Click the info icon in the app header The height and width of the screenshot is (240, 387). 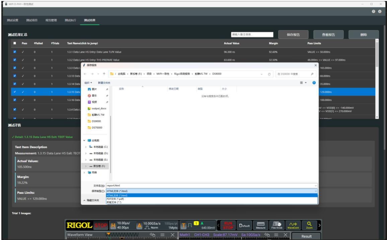pyautogui.click(x=380, y=11)
